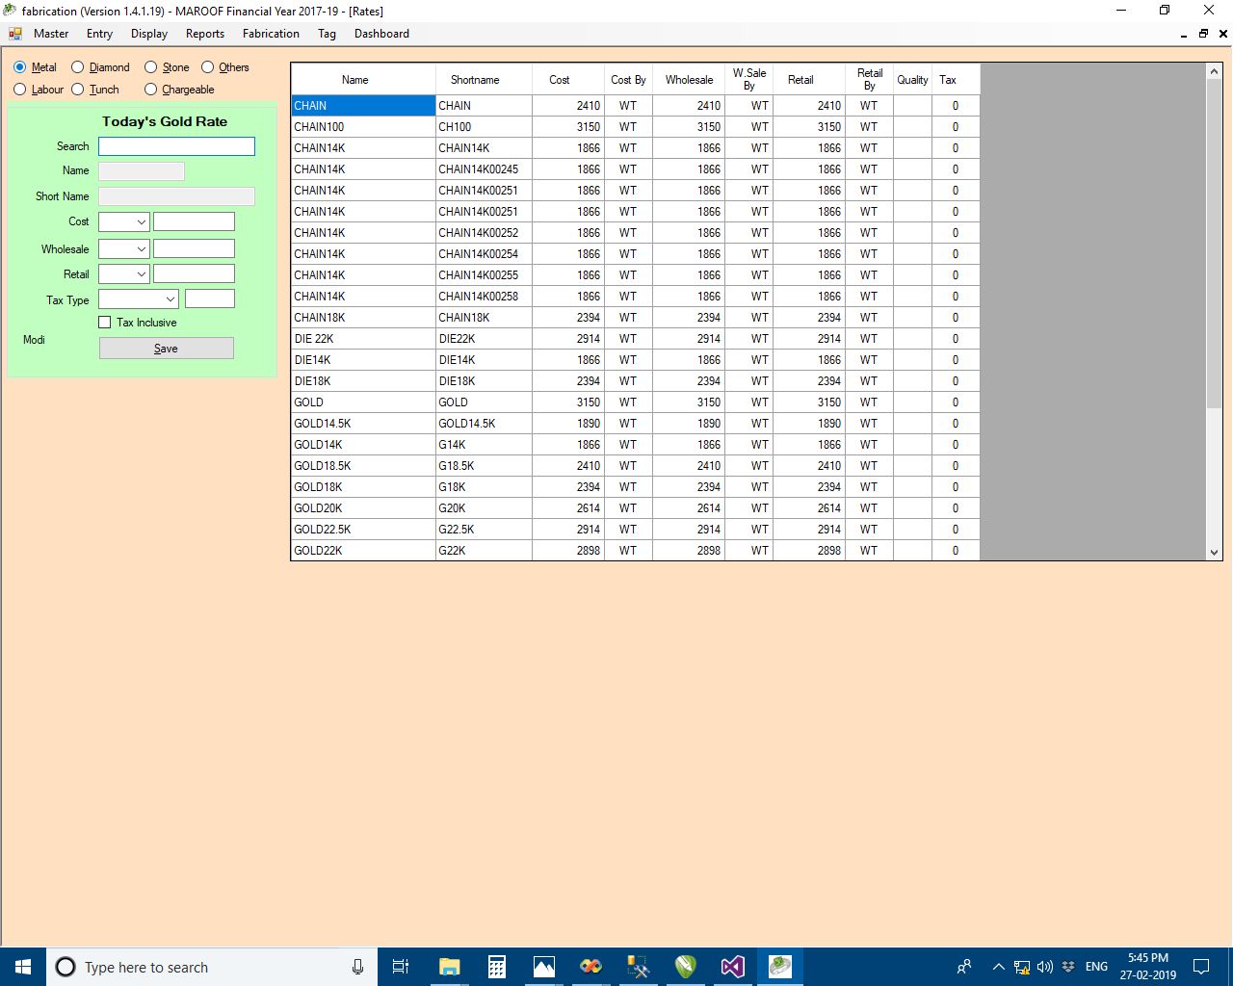Open File Explorer from the taskbar
Screen dimensions: 1233x986
(x=449, y=967)
